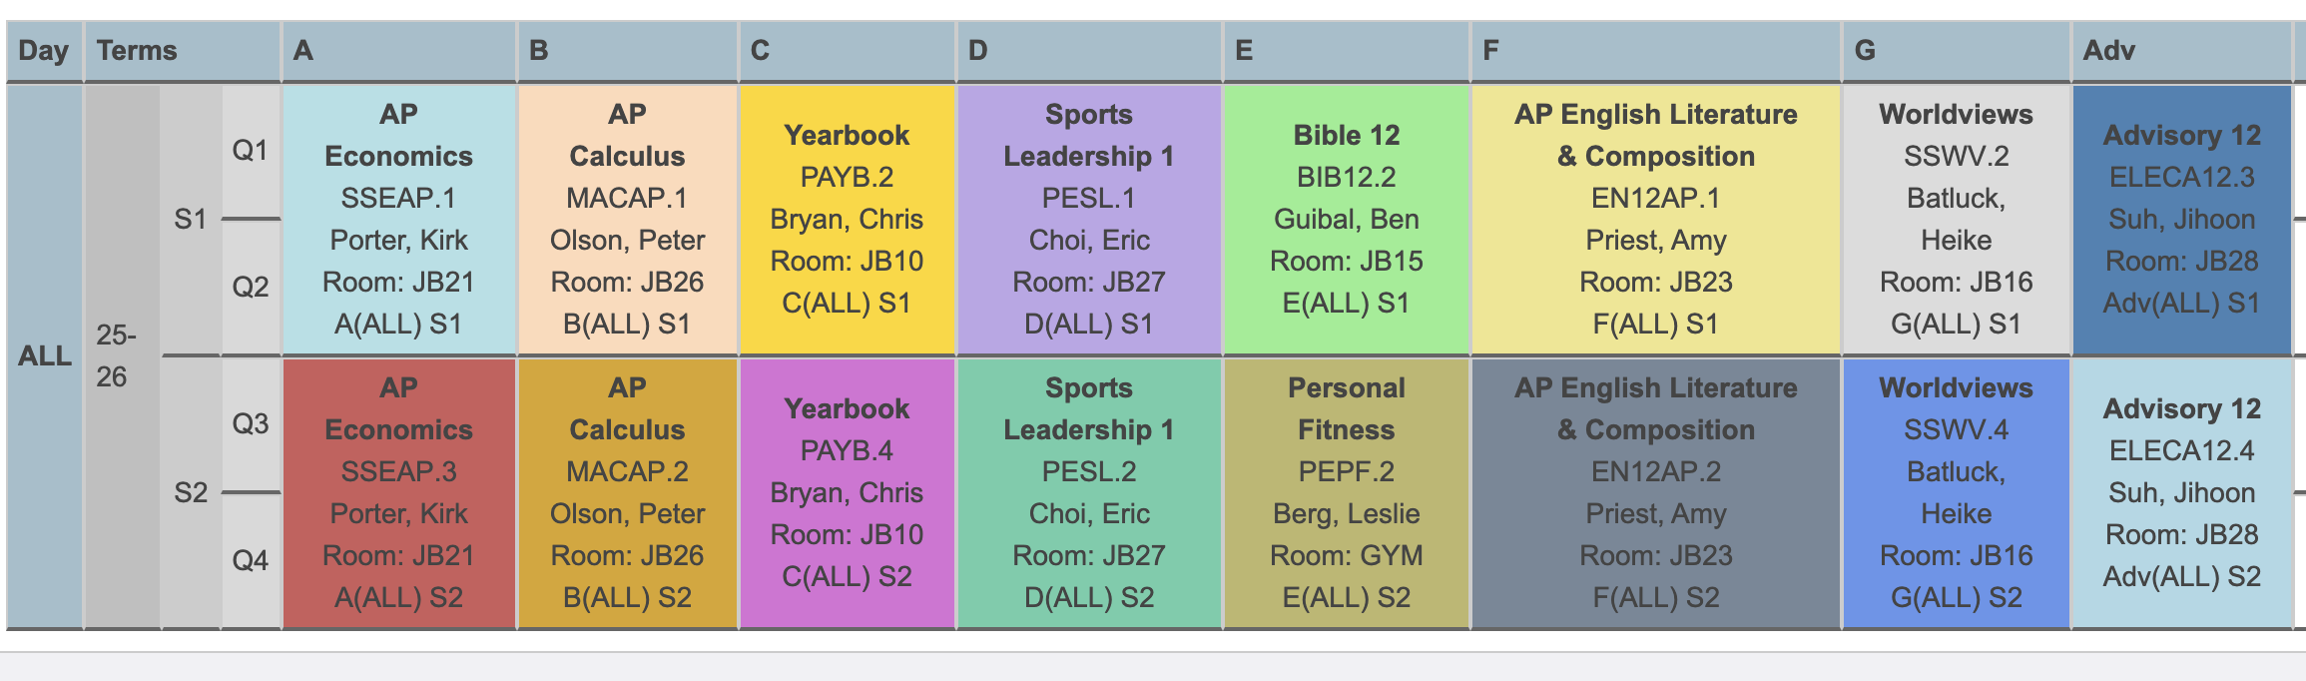Viewport: 2306px width, 681px height.
Task: Open the yellow Yearbook PAYB.2 cell
Action: [847, 219]
